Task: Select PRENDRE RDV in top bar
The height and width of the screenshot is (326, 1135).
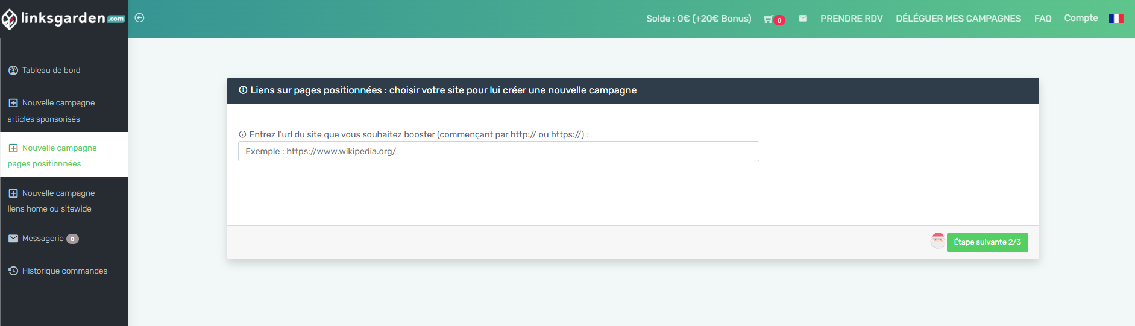Action: pyautogui.click(x=851, y=19)
